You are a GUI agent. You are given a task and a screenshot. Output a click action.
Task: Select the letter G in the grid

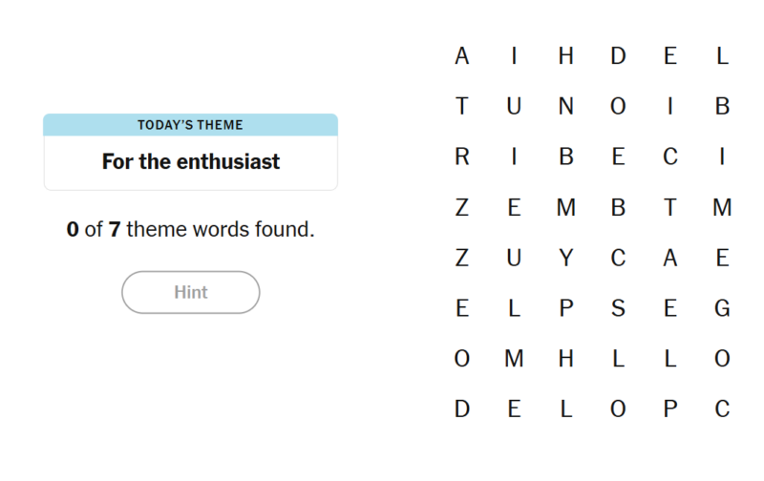[x=722, y=308]
